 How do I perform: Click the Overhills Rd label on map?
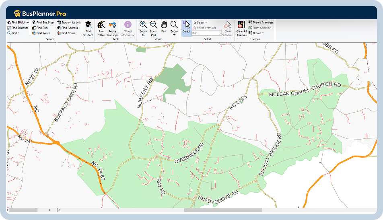(x=189, y=152)
